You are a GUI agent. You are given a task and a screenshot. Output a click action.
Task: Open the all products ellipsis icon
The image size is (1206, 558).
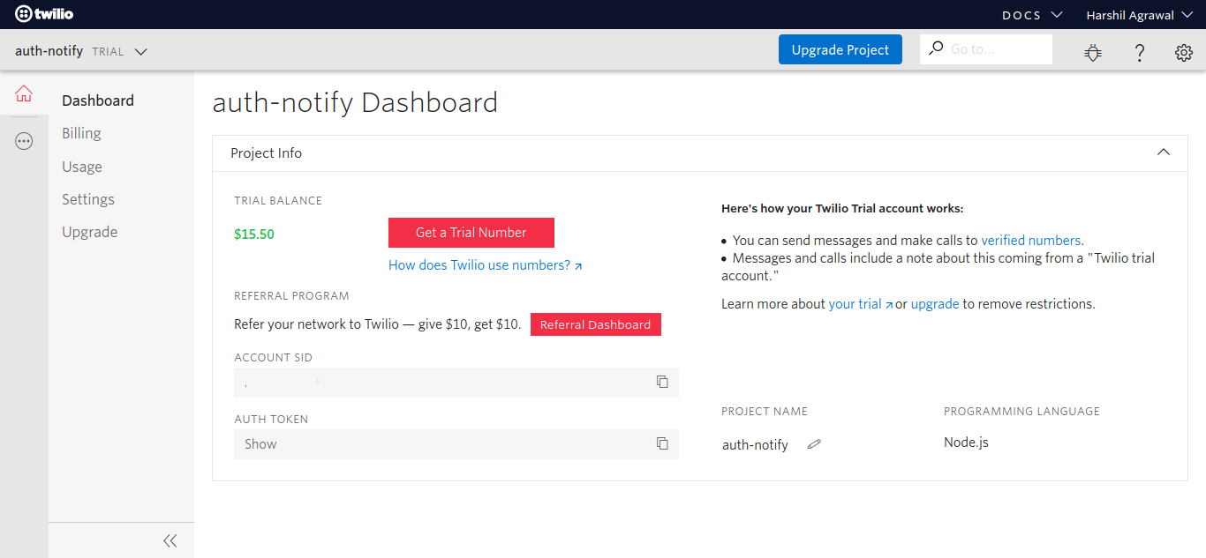[24, 141]
